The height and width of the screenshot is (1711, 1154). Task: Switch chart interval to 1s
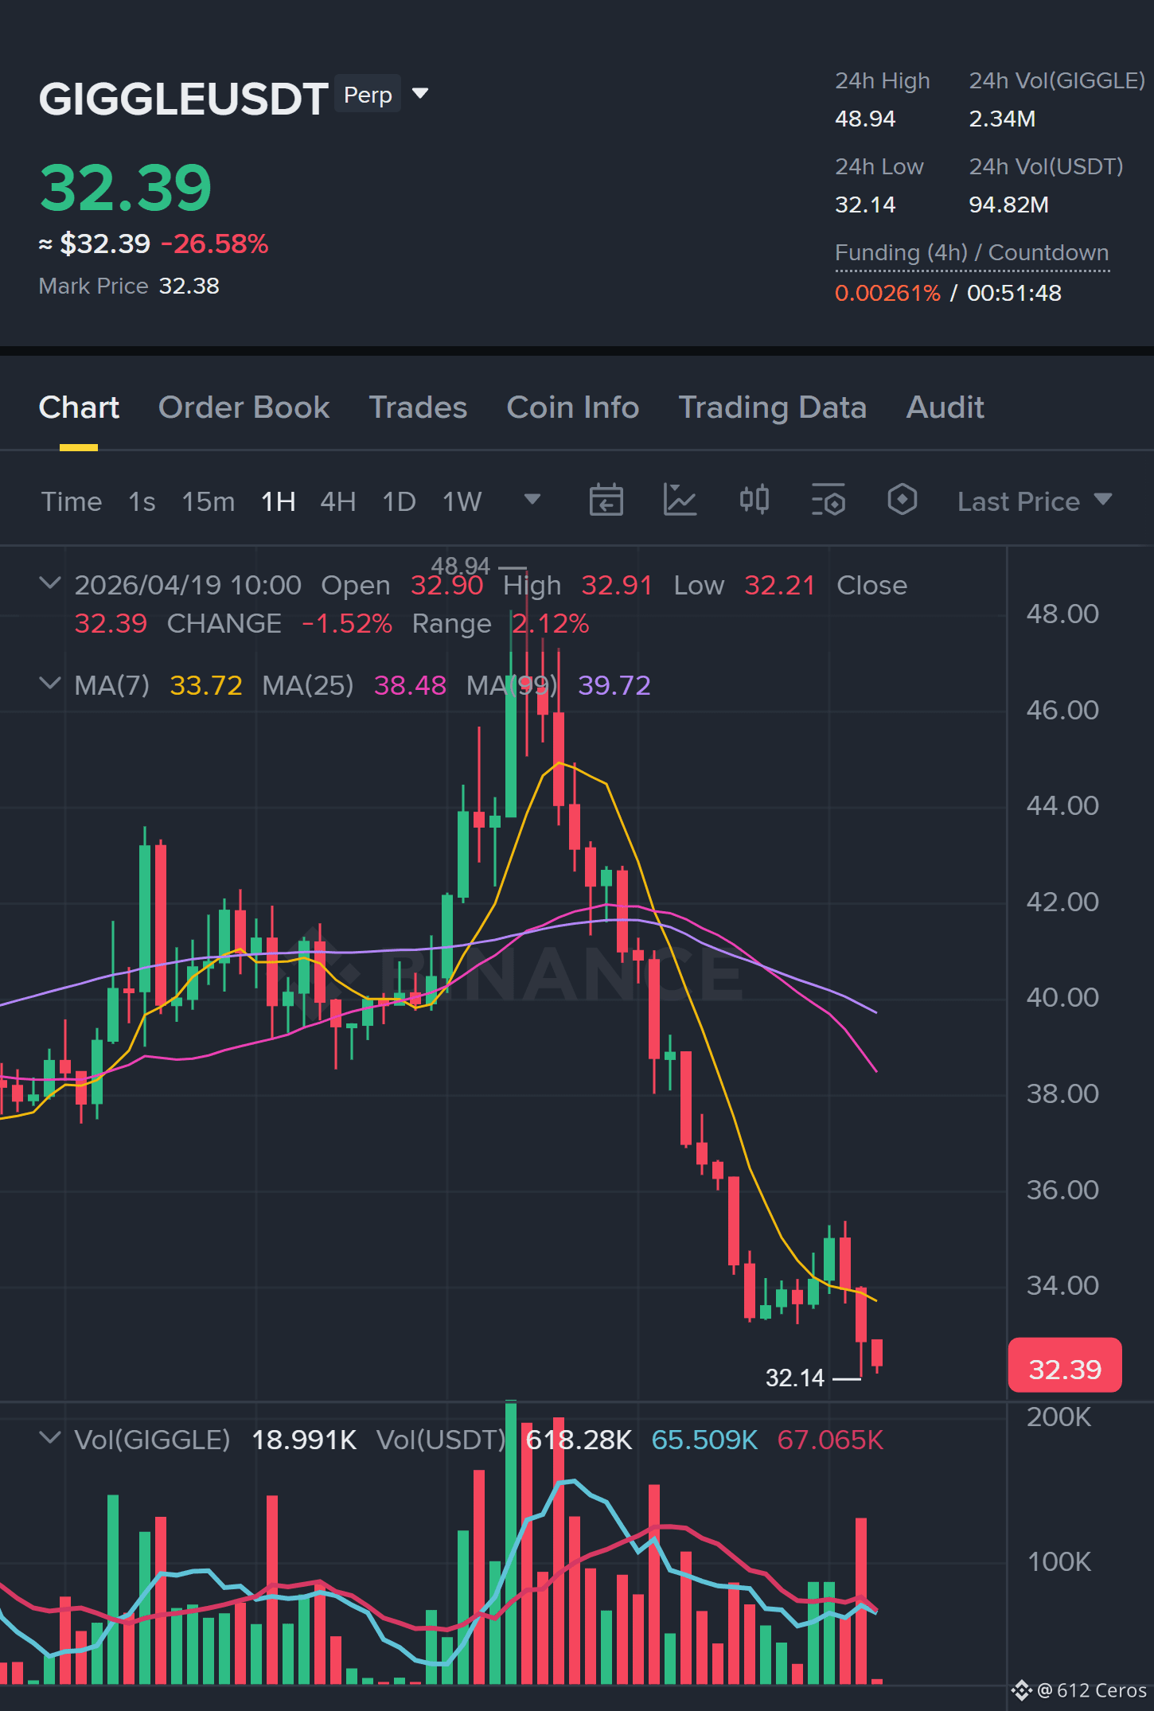pyautogui.click(x=142, y=501)
